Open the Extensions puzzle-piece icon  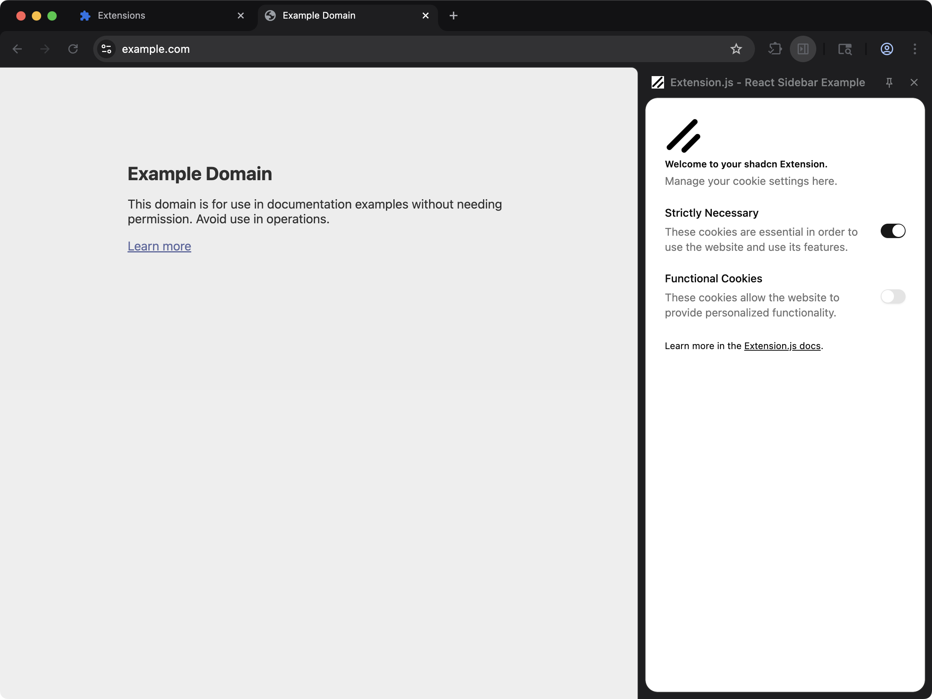(775, 49)
